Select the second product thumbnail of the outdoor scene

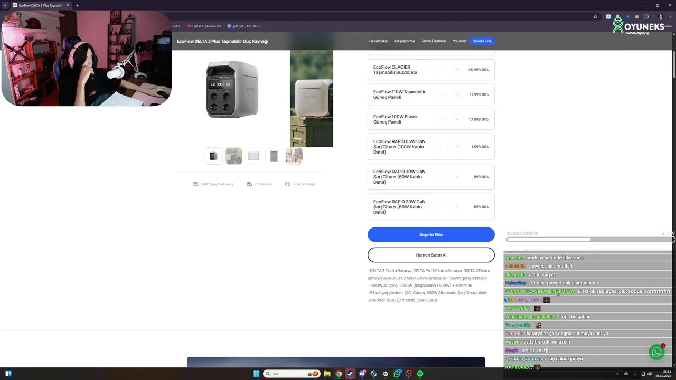point(233,156)
